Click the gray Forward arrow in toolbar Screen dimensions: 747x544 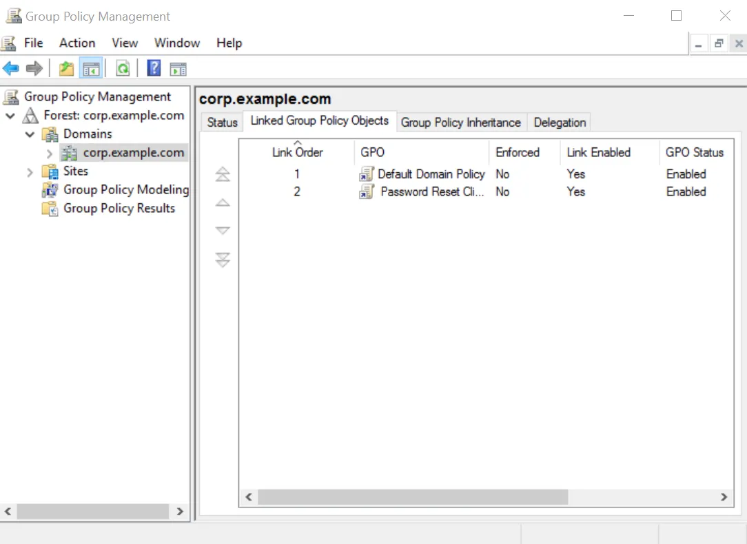point(34,69)
